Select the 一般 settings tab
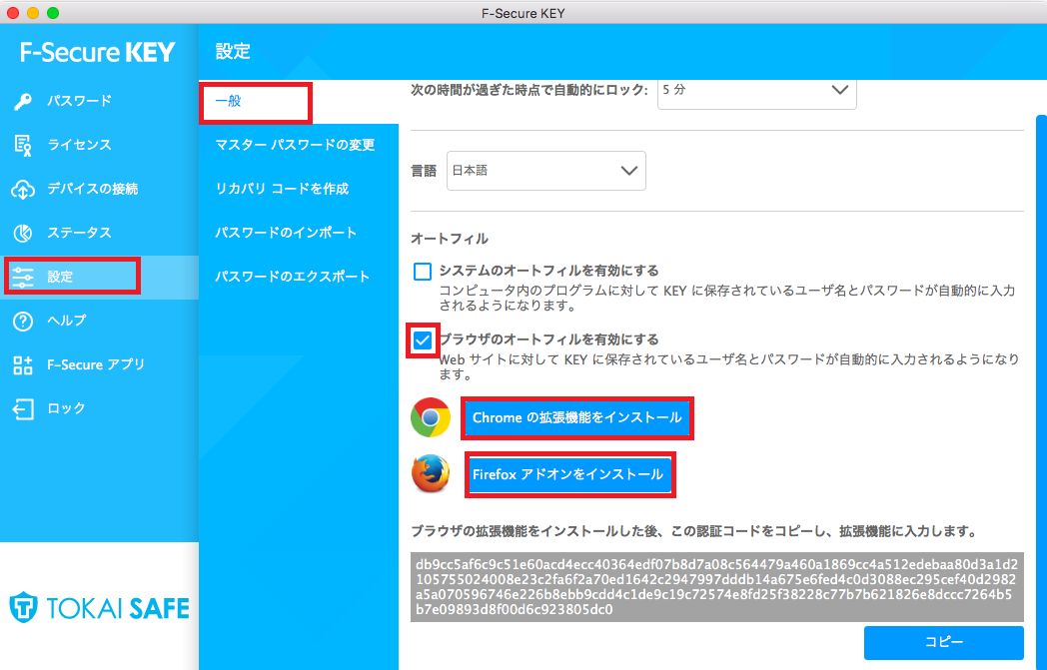 click(299, 102)
